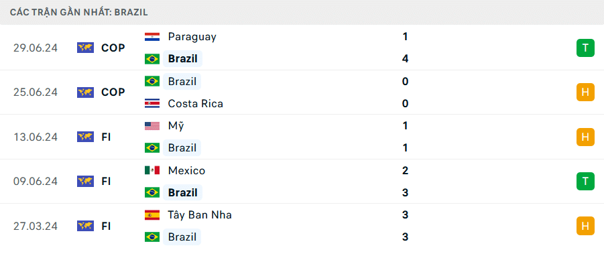
Task: Select the Tây Ban Nha team name
Action: click(x=200, y=214)
